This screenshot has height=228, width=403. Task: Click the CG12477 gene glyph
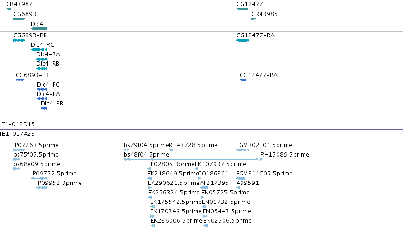point(242,9)
